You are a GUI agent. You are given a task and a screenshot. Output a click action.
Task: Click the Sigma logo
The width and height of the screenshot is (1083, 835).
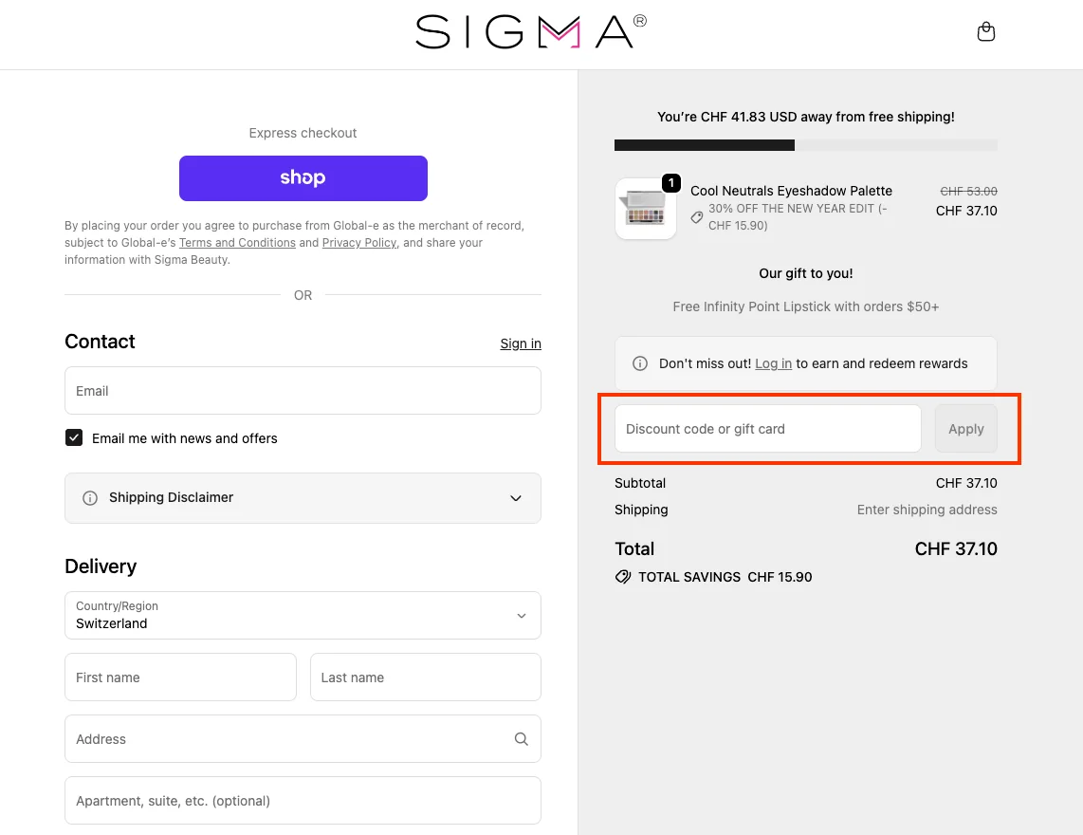tap(529, 31)
